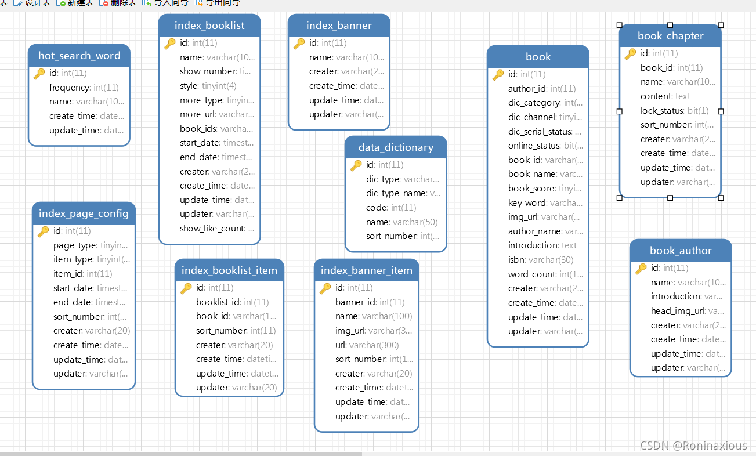Select the index_booklist_item table header
This screenshot has height=456, width=756.
[229, 270]
